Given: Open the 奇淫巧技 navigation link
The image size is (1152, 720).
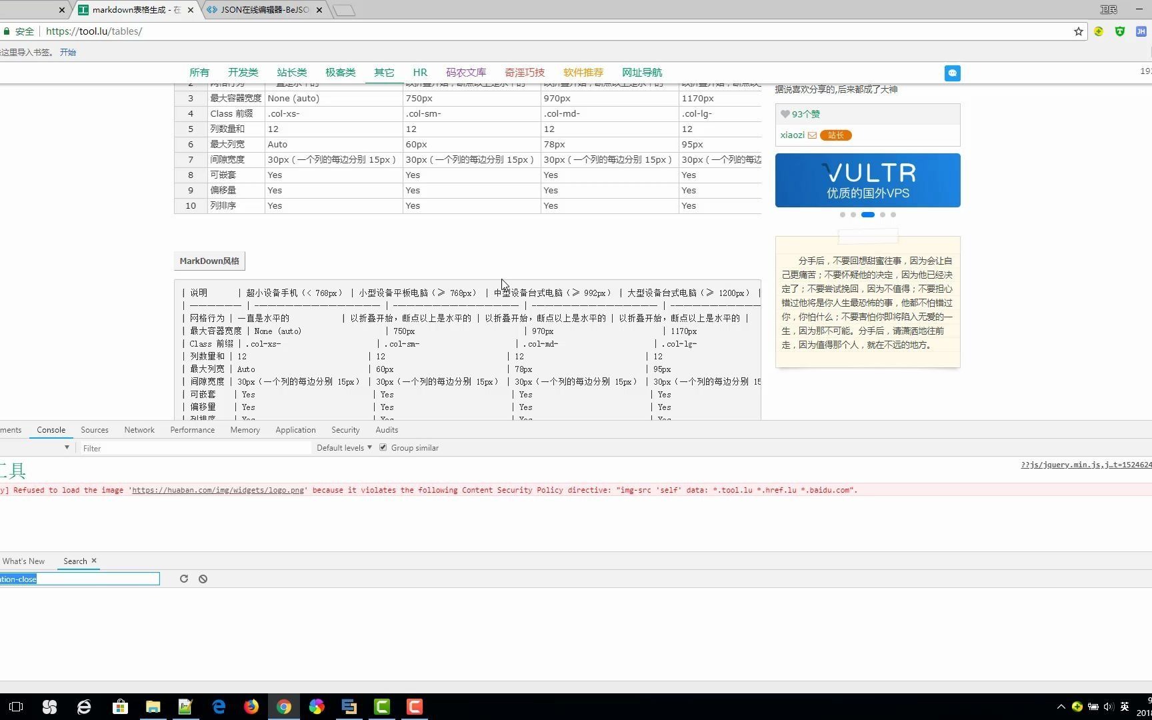Looking at the screenshot, I should [x=525, y=73].
